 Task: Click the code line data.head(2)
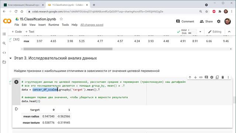point(31,101)
